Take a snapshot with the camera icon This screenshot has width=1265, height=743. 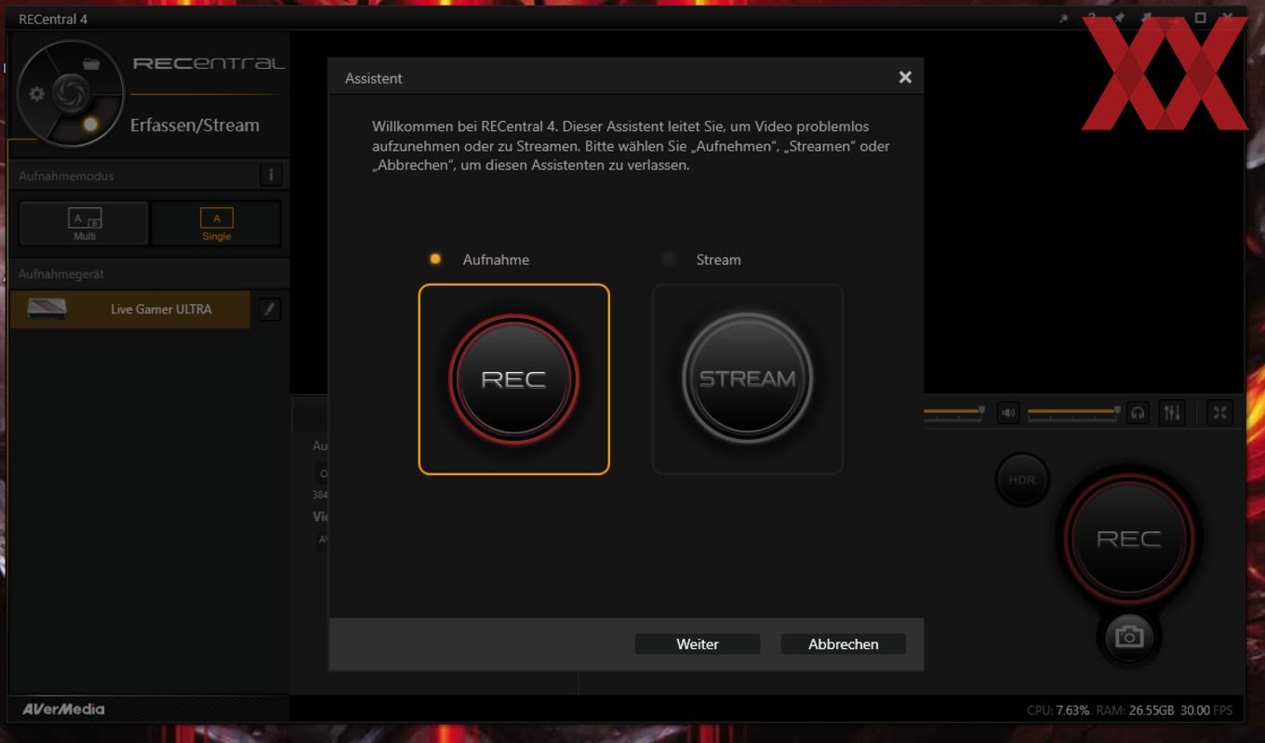(1129, 636)
